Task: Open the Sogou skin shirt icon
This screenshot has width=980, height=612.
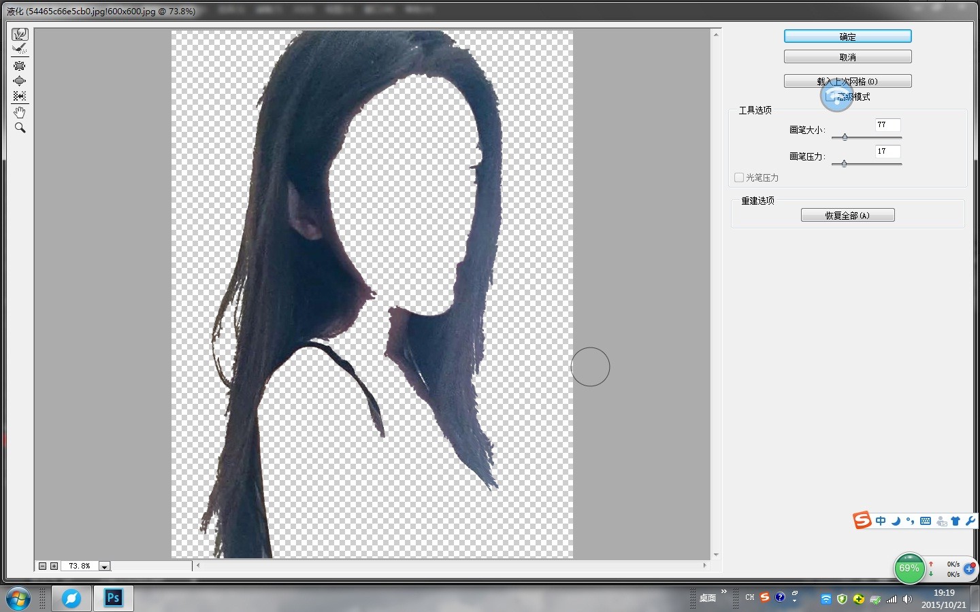Action: [955, 521]
